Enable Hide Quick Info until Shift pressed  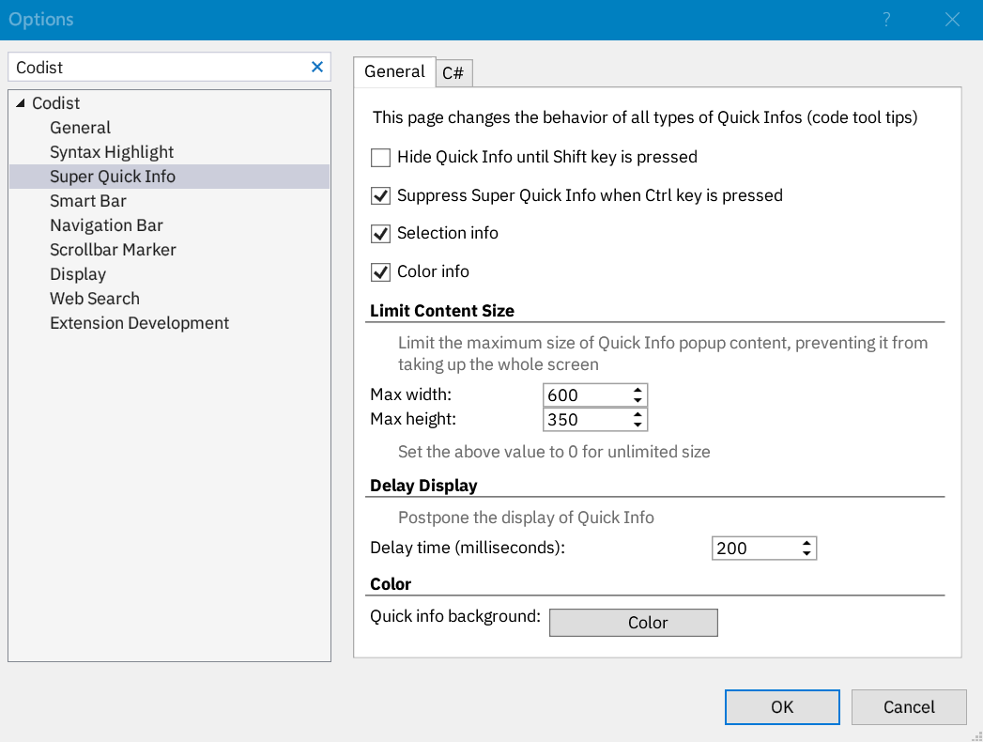tap(380, 158)
